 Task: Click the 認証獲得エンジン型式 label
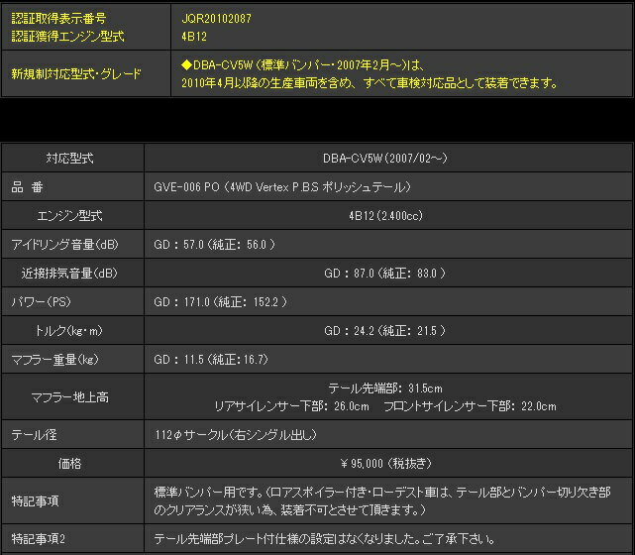68,37
